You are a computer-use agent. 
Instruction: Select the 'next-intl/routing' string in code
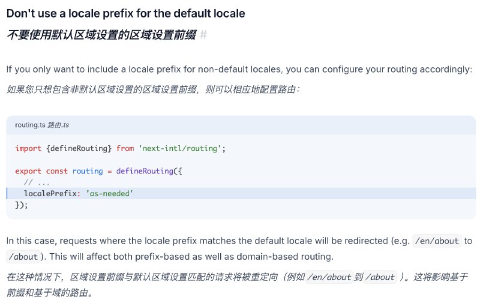(x=179, y=148)
